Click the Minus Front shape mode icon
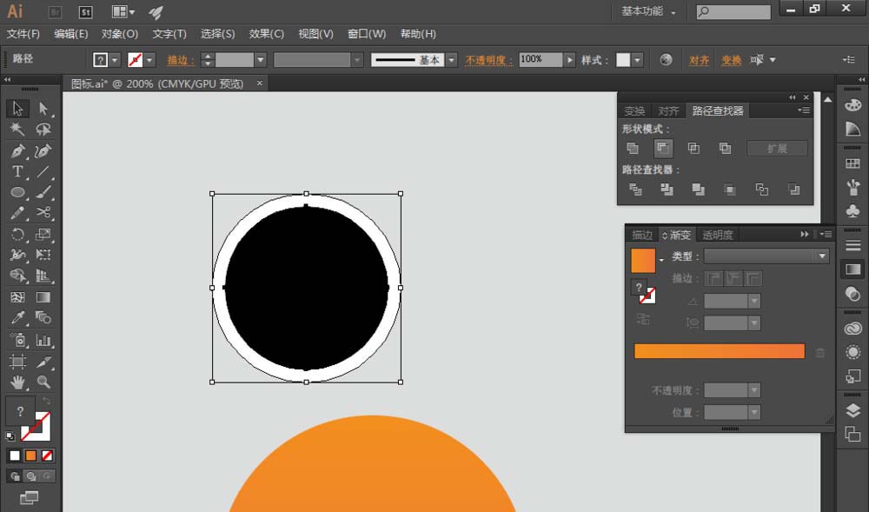Viewport: 869px width, 512px height. point(663,148)
